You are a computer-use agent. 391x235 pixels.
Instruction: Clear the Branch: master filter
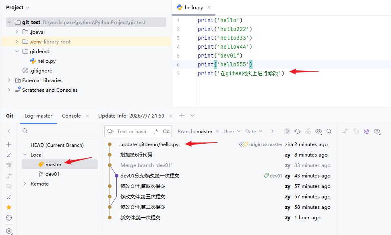click(x=217, y=131)
